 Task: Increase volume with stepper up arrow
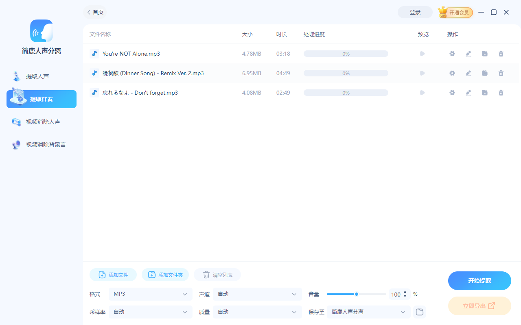tap(405, 292)
